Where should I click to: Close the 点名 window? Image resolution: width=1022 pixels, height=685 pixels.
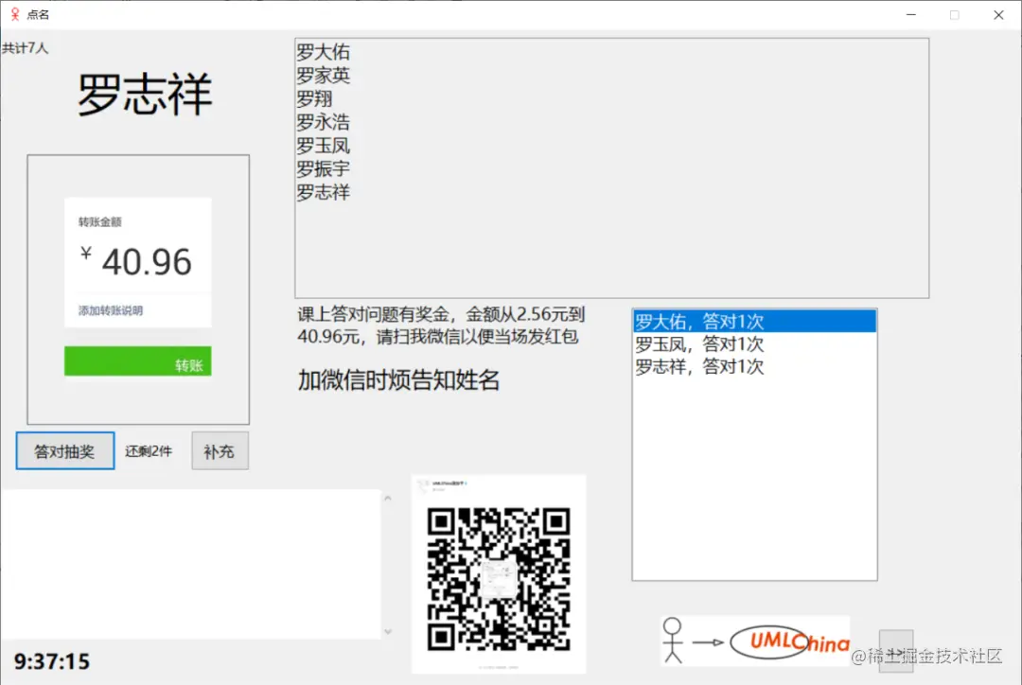(998, 14)
